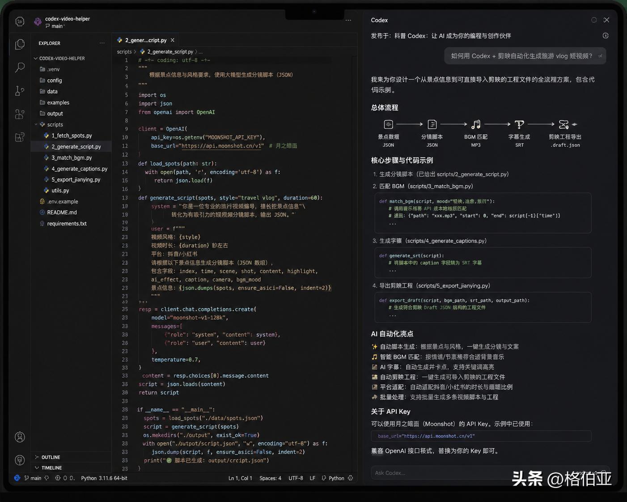Click the generate_srt code block in Codex panel

(x=483, y=263)
